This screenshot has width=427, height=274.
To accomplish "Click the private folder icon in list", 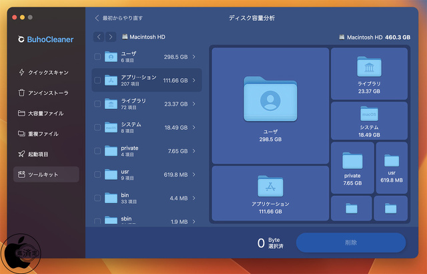I will (x=111, y=151).
